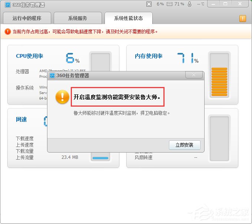This screenshot has height=224, width=252.
Task: Close the 鲁大师 install dialog
Action: 194,75
